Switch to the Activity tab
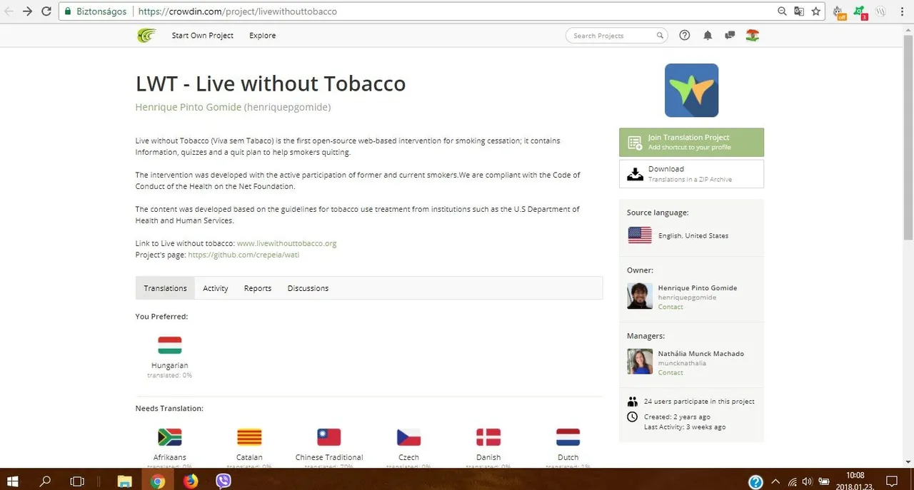Screen dimensions: 914x490 (216, 288)
